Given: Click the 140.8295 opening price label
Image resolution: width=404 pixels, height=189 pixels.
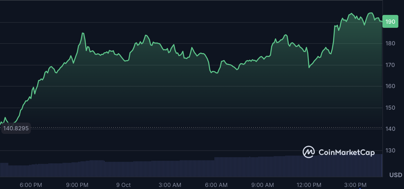Looking at the screenshot, I should (x=16, y=128).
